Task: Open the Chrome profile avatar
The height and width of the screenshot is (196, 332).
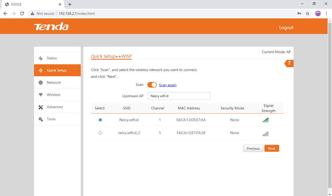Action: pos(318,13)
